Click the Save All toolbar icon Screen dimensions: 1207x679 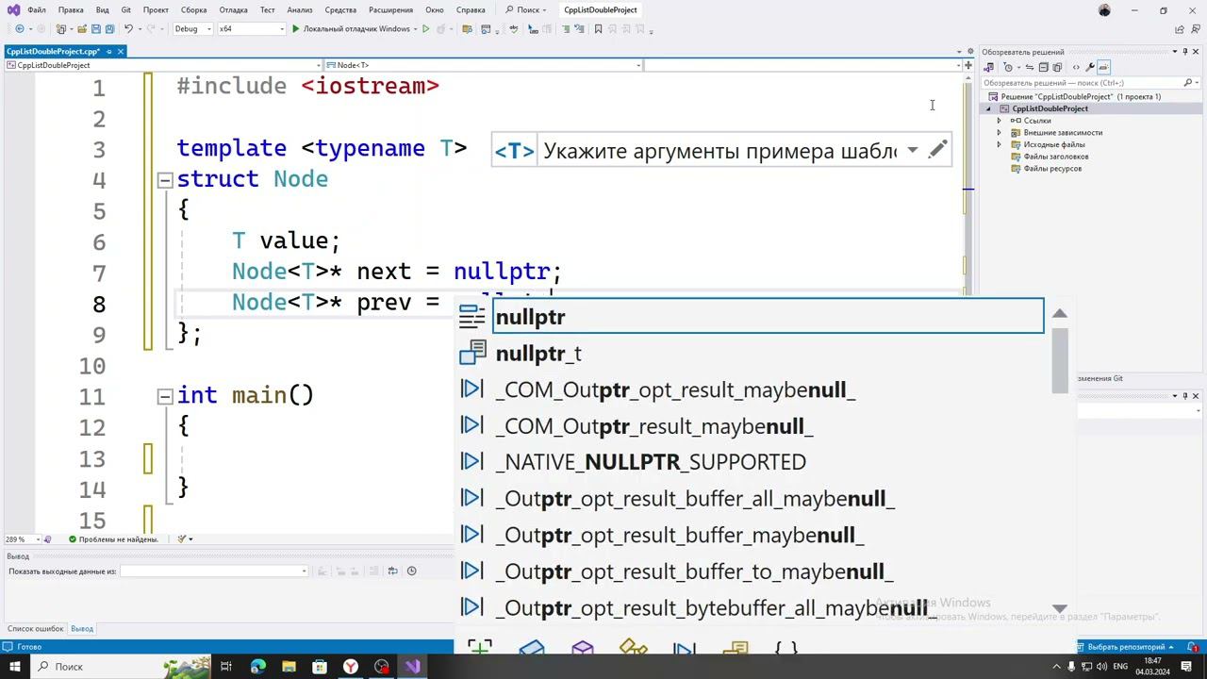coord(109,29)
